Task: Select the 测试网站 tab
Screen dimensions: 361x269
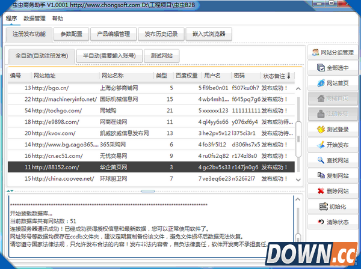Action: (x=162, y=56)
